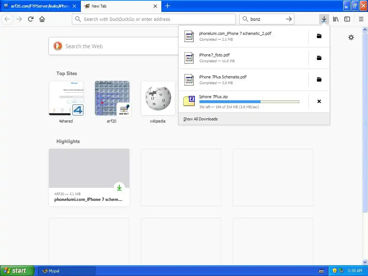Click the Search the Web field
The width and height of the screenshot is (368, 276).
point(114,46)
